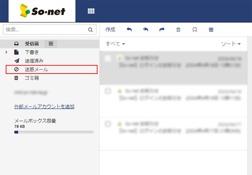252x175 pixels.
Task: Open the inbox options menu icon beside 受信箱
Action: (x=51, y=44)
